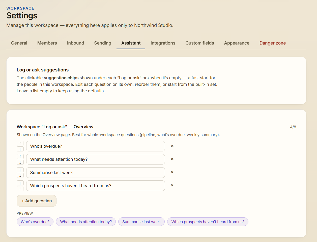Move "Which prospects haven't heard from us?" up
This screenshot has height=242, width=317.
tap(20, 183)
